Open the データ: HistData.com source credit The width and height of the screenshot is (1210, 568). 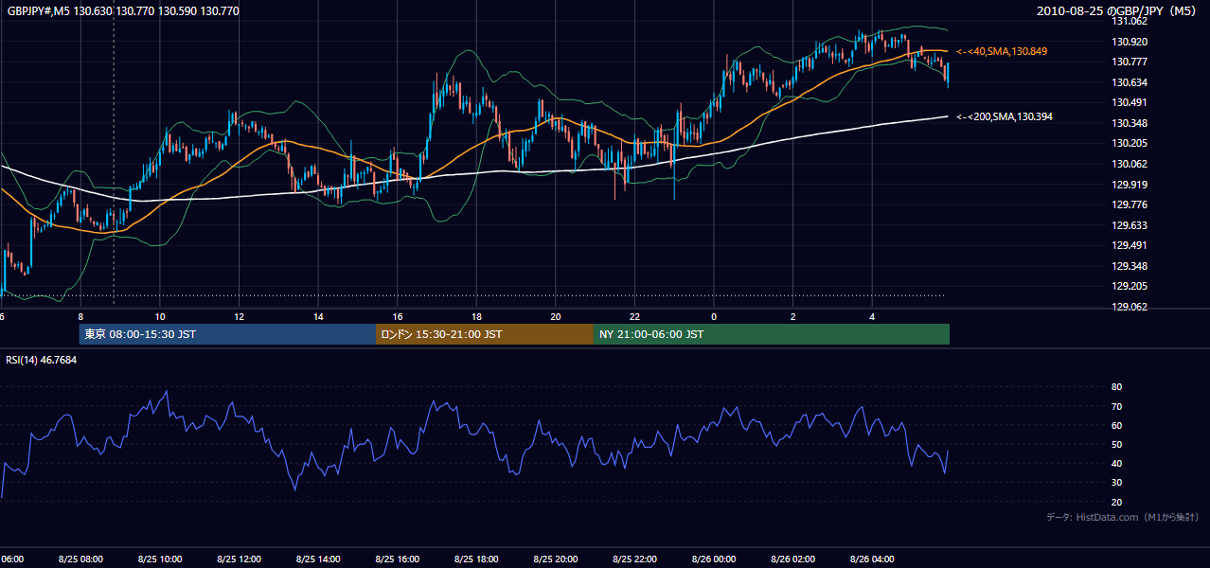[1123, 517]
